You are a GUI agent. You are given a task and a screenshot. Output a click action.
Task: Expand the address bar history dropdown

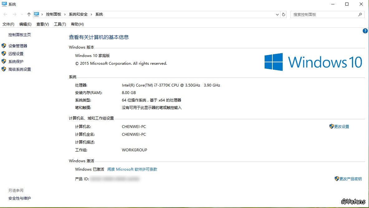(277, 15)
